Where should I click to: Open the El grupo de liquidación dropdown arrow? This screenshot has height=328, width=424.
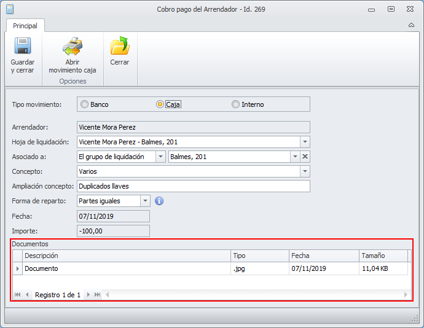point(160,157)
